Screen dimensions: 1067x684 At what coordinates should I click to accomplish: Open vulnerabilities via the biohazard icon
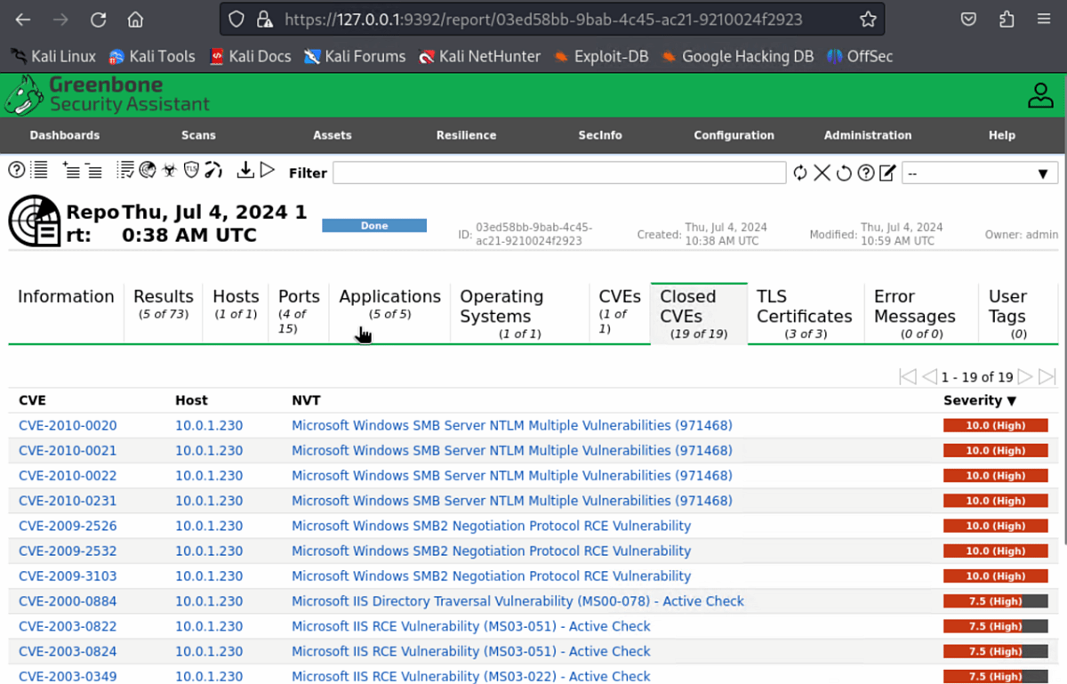point(169,171)
